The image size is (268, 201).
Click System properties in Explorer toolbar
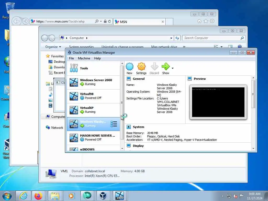tap(81, 47)
